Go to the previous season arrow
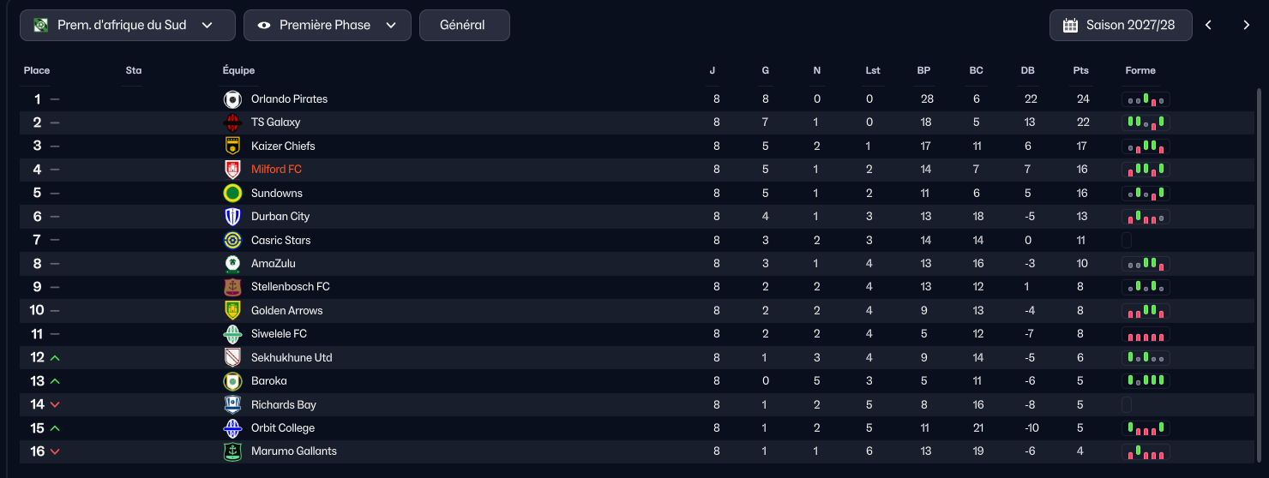The width and height of the screenshot is (1269, 478). click(1208, 26)
